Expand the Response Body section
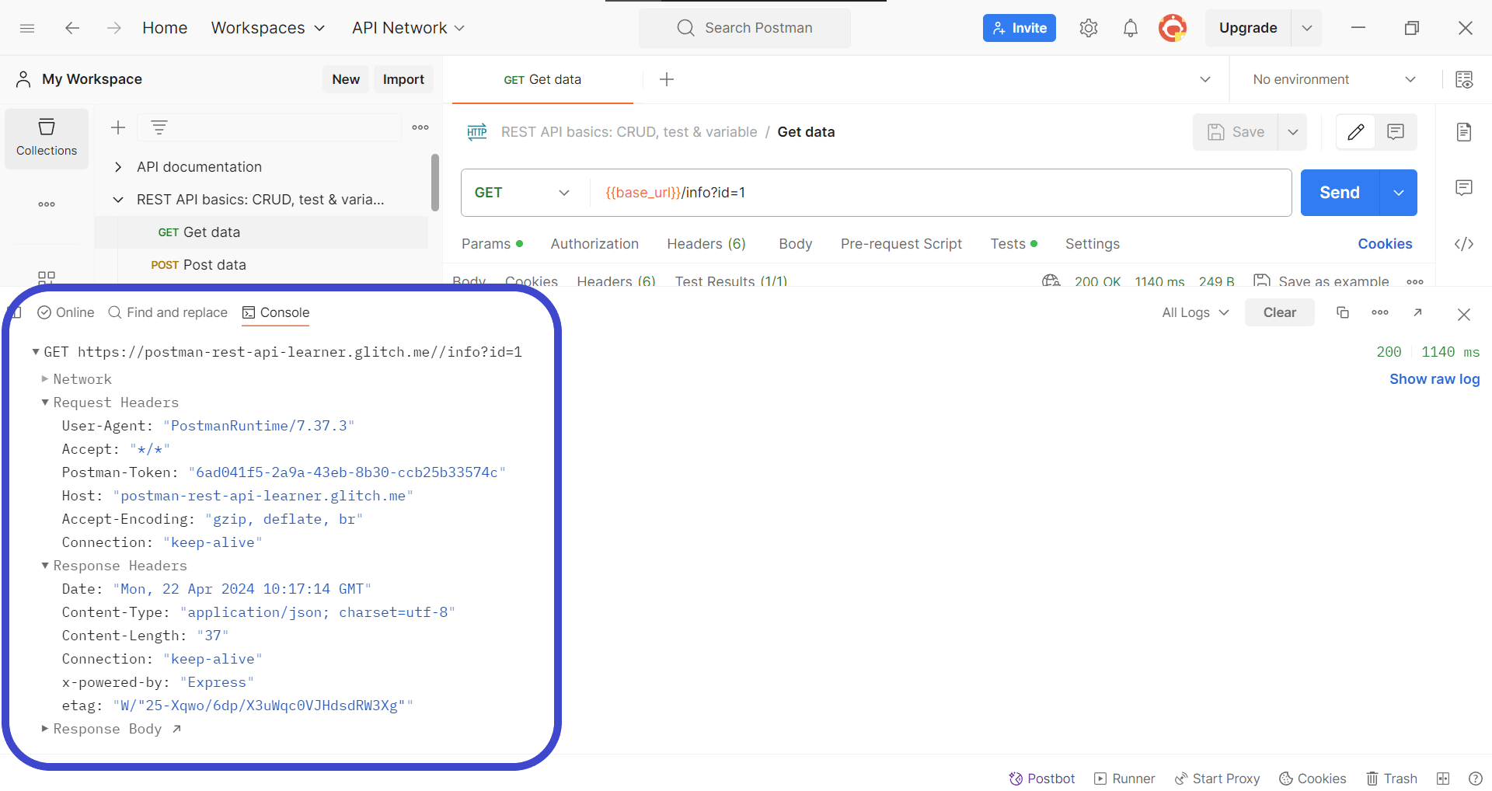 [45, 729]
